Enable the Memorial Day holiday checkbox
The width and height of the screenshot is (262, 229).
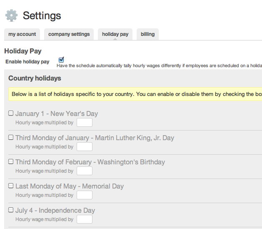point(11,186)
